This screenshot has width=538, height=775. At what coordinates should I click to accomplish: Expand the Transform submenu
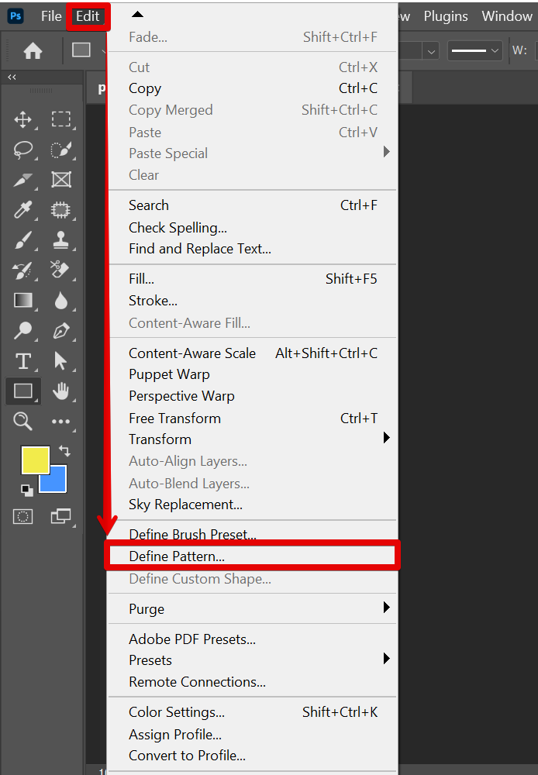[x=253, y=439]
